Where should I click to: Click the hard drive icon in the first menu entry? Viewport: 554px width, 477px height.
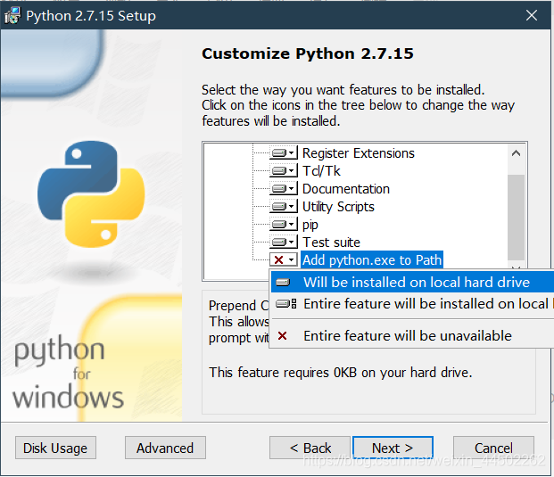(x=283, y=283)
